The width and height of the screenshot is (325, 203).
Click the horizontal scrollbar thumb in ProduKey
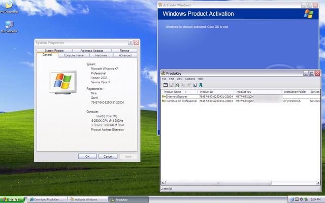(x=218, y=183)
